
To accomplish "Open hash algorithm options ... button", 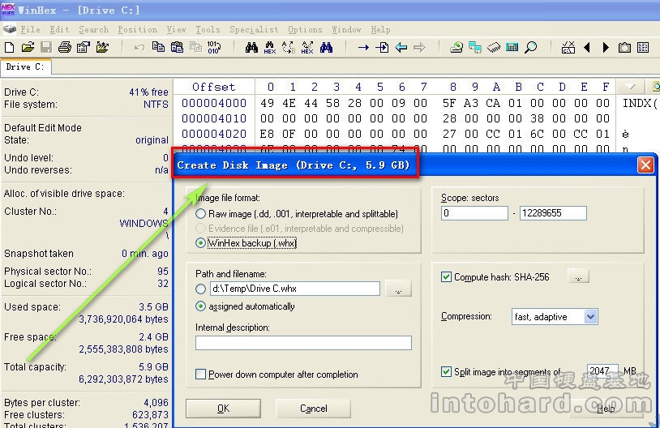I will (x=579, y=277).
